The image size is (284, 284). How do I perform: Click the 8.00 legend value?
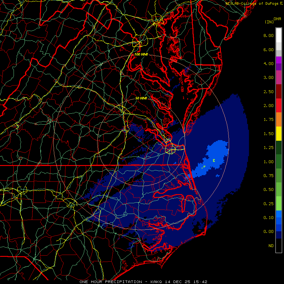[x=269, y=35]
